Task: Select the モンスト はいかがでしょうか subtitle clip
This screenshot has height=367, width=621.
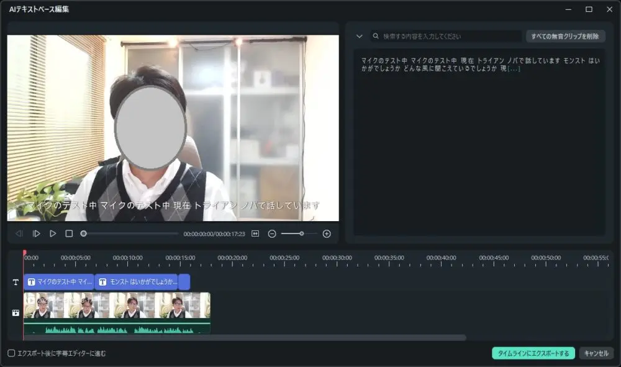Action: click(x=137, y=282)
